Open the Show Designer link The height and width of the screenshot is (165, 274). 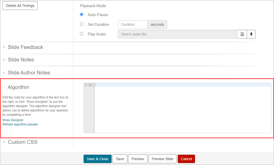pos(13,120)
